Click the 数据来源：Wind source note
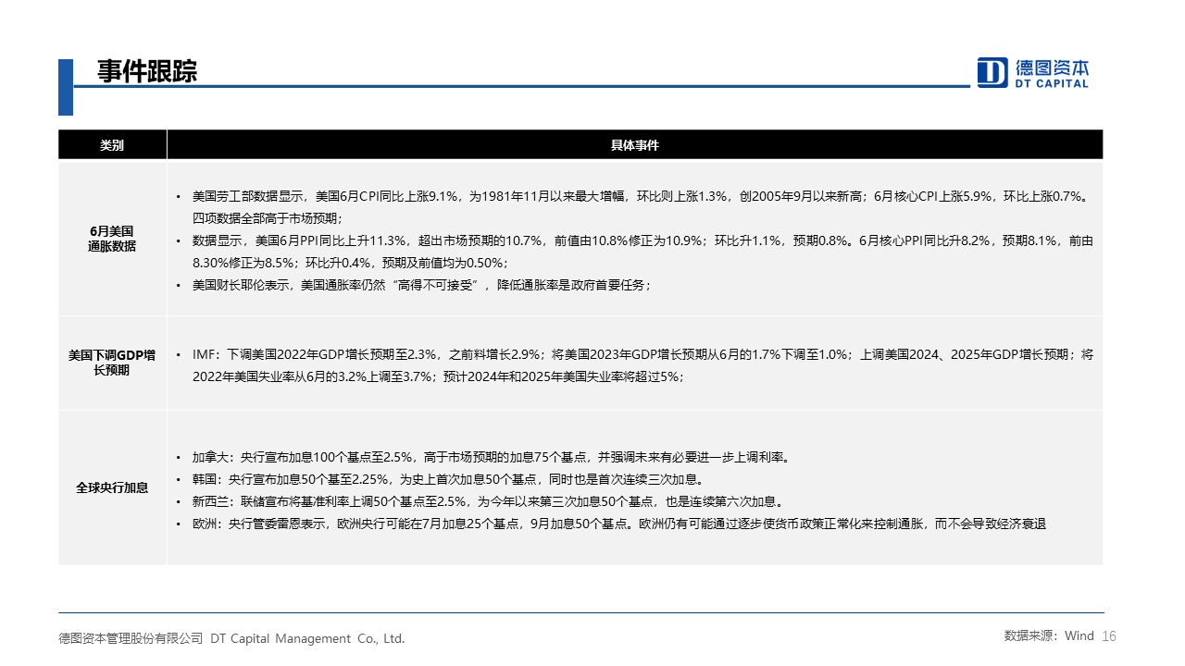The width and height of the screenshot is (1185, 666). coord(1049,635)
